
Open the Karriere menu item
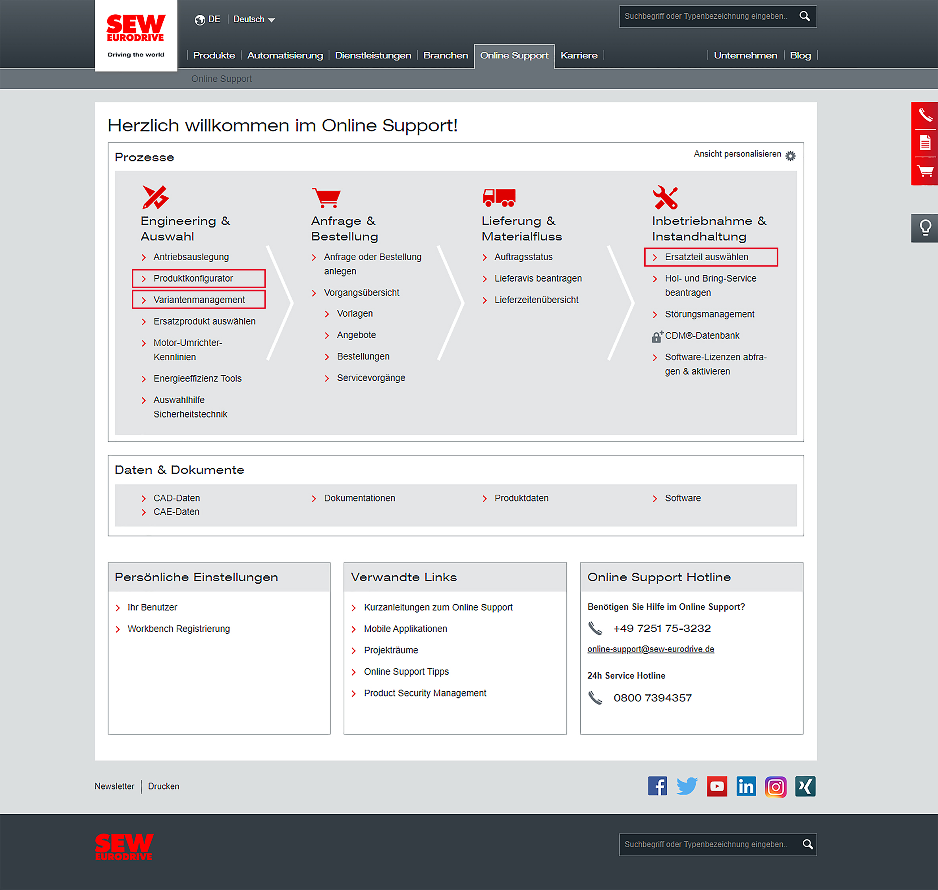coord(579,56)
